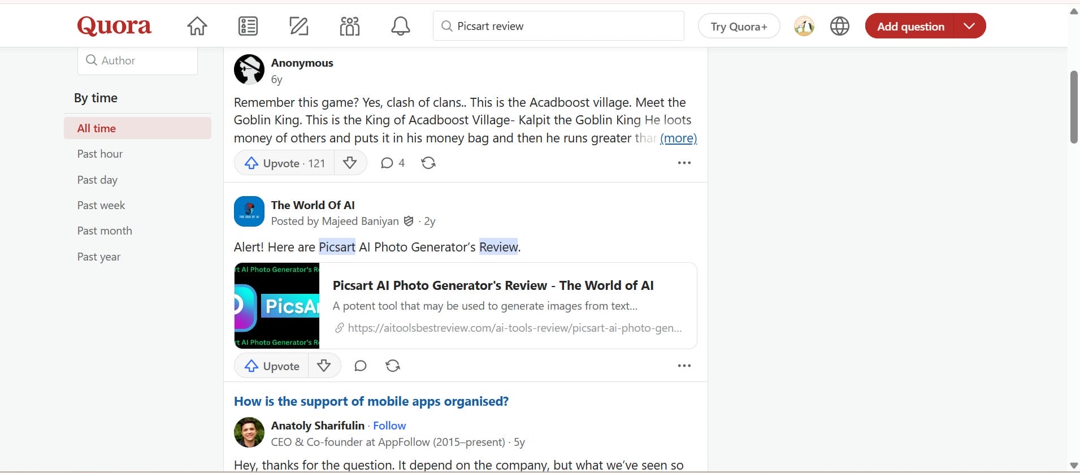Open Anatoly Sharifulin's profile avatar
Image resolution: width=1080 pixels, height=473 pixels.
(x=249, y=432)
